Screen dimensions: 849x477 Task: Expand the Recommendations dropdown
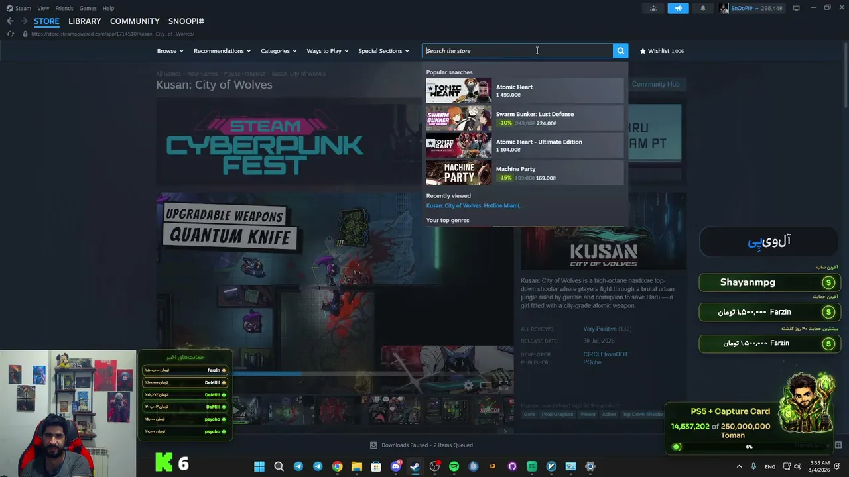tap(222, 51)
